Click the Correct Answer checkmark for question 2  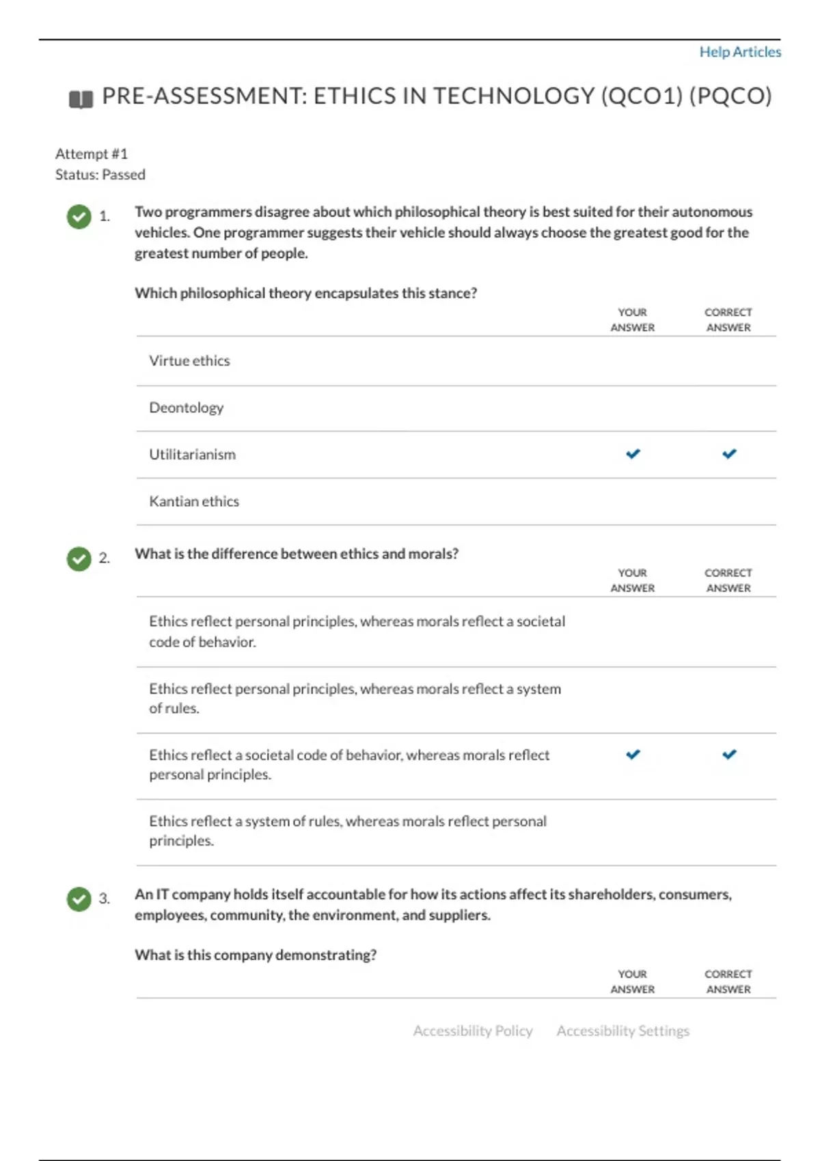(x=728, y=755)
